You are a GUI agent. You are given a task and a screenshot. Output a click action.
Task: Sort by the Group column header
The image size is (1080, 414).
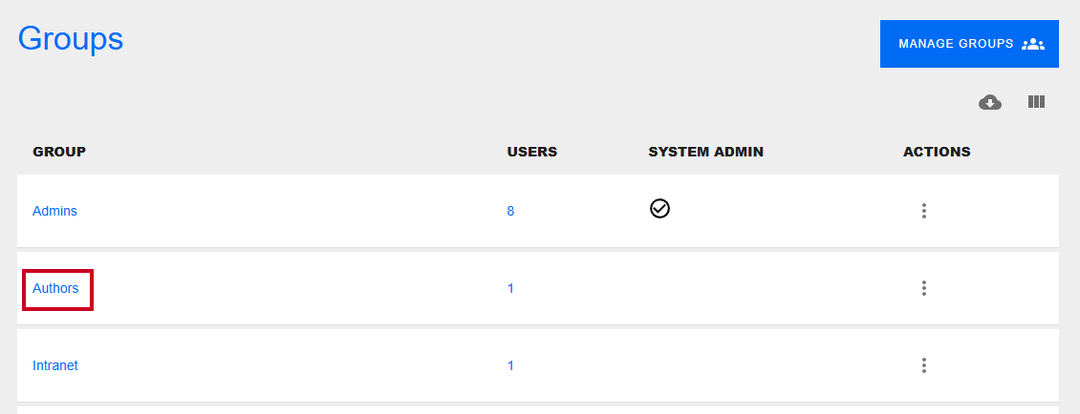tap(59, 152)
